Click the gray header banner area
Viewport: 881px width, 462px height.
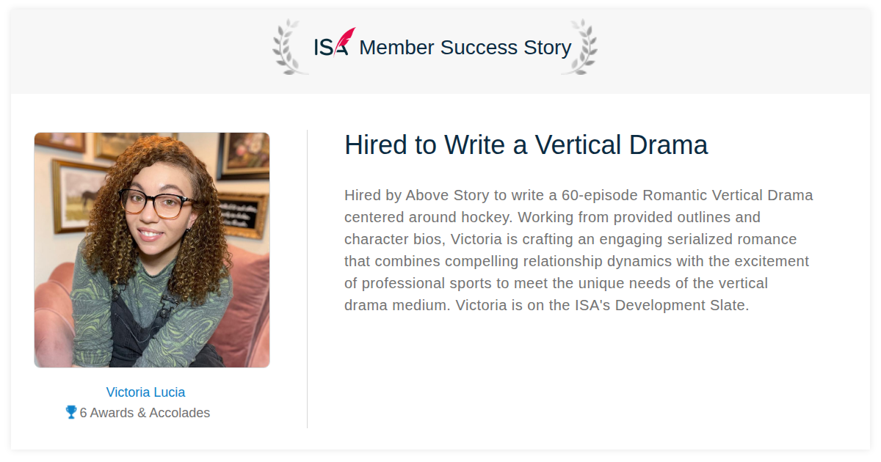440,51
